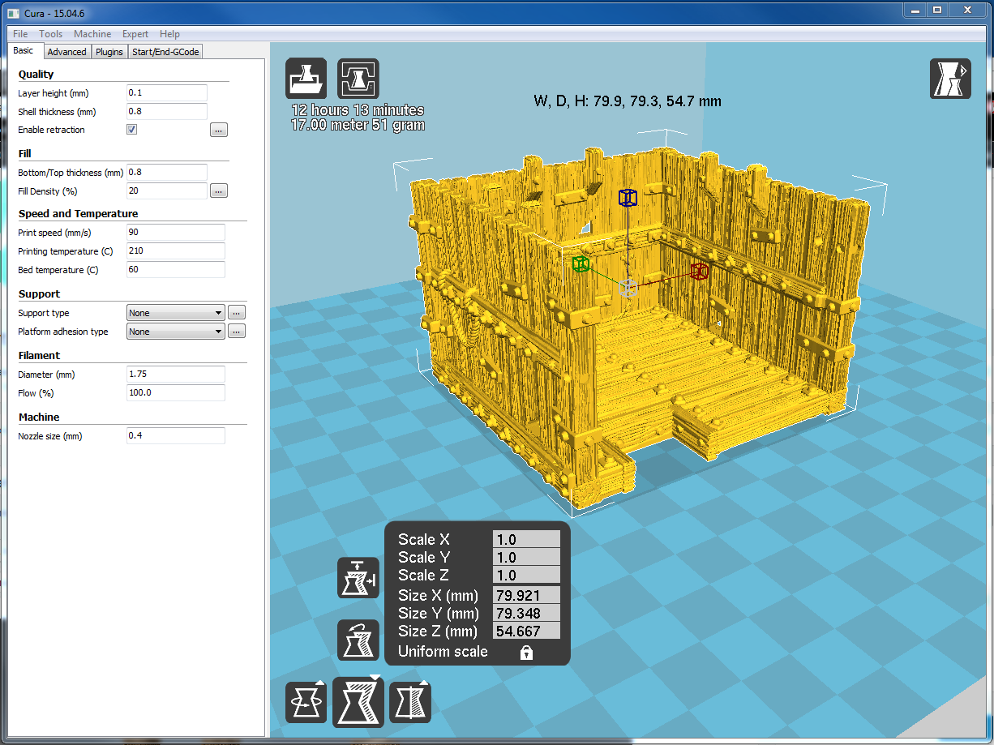The image size is (994, 745).
Task: Click the Reset scale icon
Action: (x=358, y=640)
